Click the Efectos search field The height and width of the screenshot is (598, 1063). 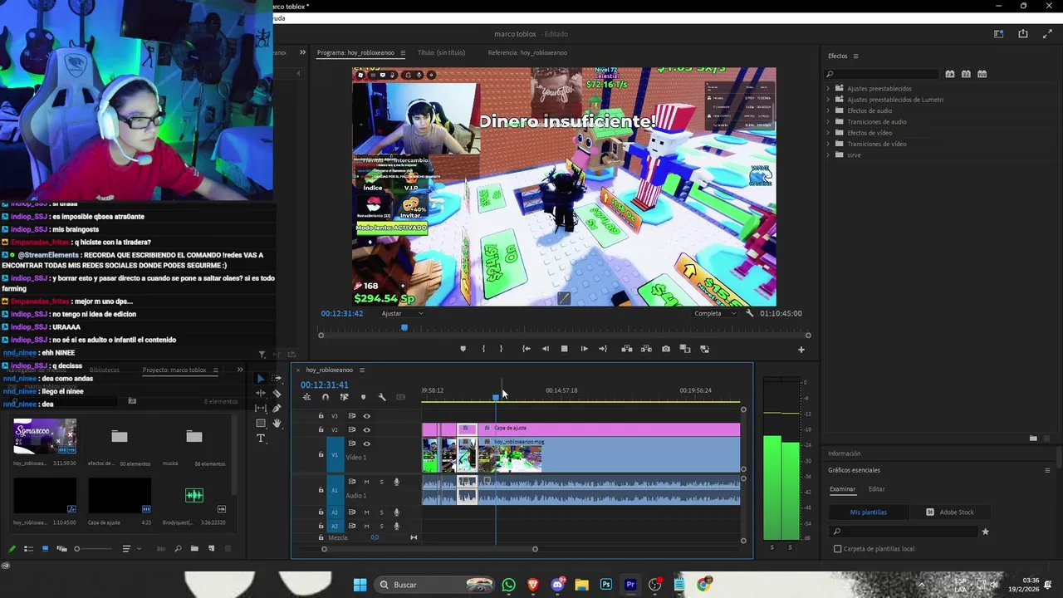point(880,74)
